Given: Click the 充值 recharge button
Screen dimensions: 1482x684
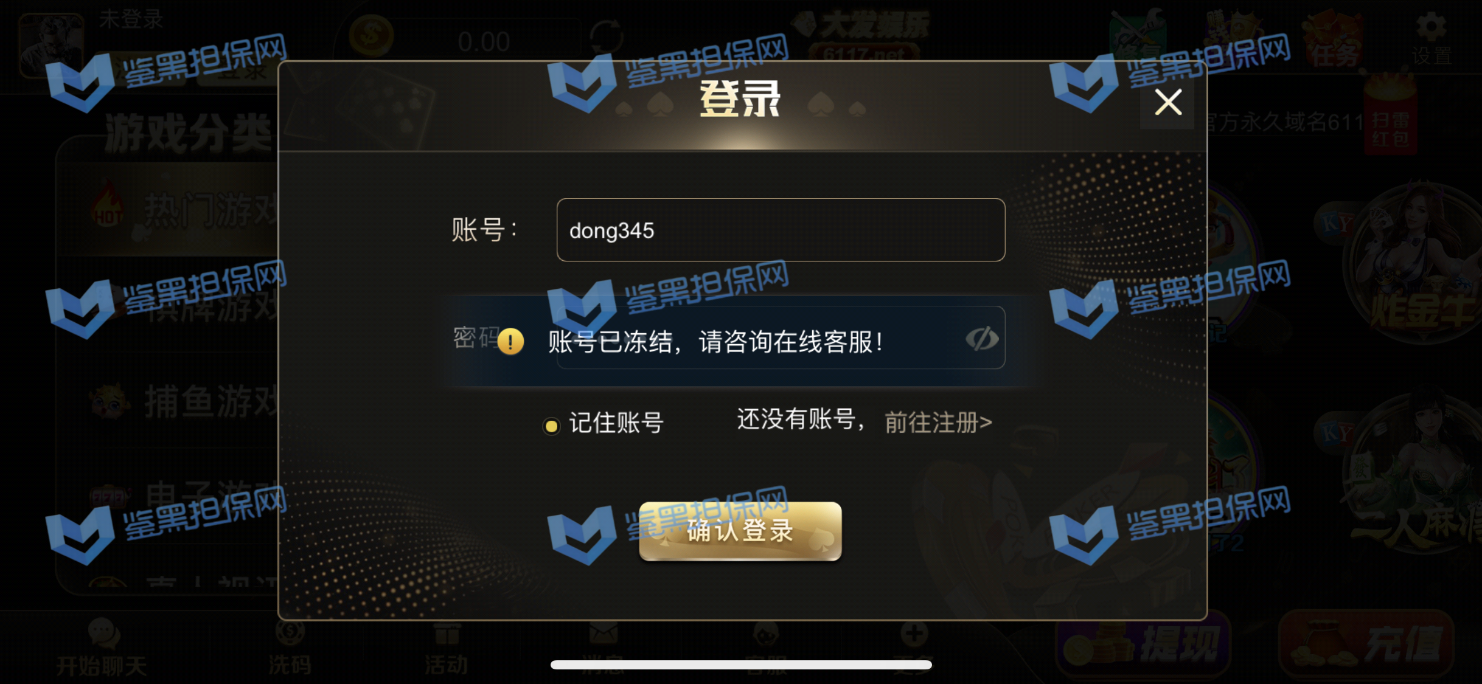Looking at the screenshot, I should [x=1366, y=644].
